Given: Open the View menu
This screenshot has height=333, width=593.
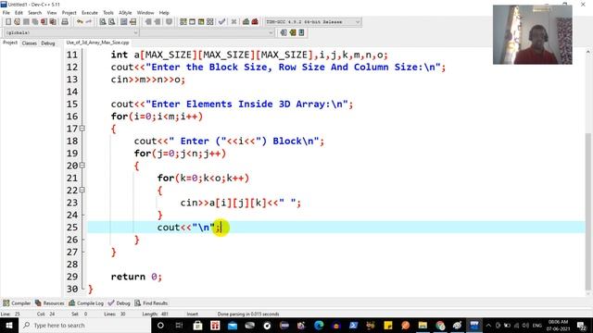Looking at the screenshot, I should (52, 12).
